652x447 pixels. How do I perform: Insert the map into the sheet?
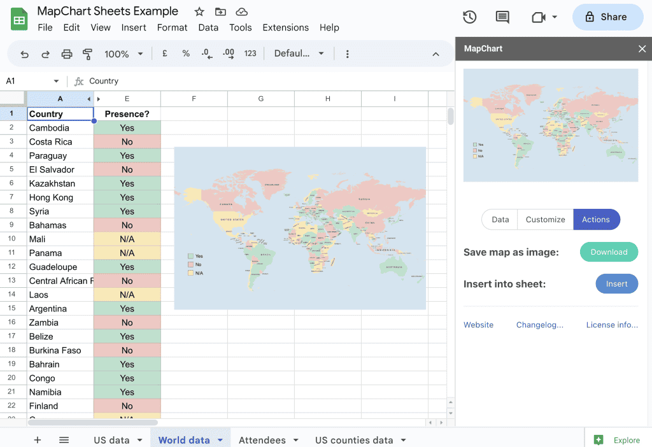pyautogui.click(x=616, y=283)
